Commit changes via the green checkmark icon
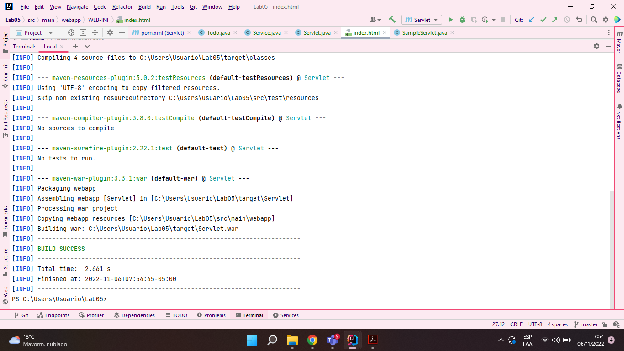 543,20
